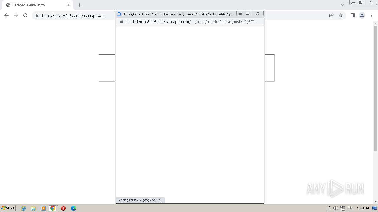Click scrollbar up arrow
378x212 pixels.
[x=376, y=24]
